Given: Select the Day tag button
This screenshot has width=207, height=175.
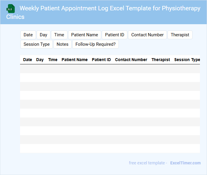Looking at the screenshot, I should 43,35.
